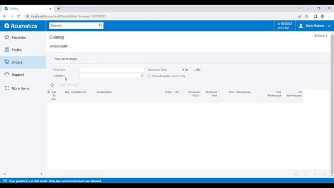Bookmark this page with the star

(306, 16)
